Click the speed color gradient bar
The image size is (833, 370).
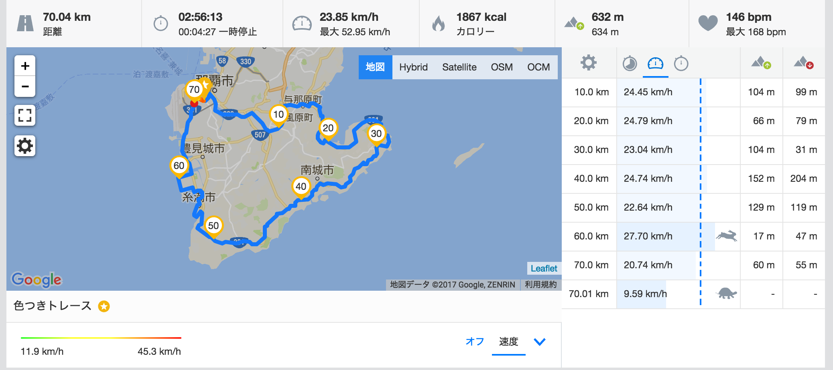point(101,338)
